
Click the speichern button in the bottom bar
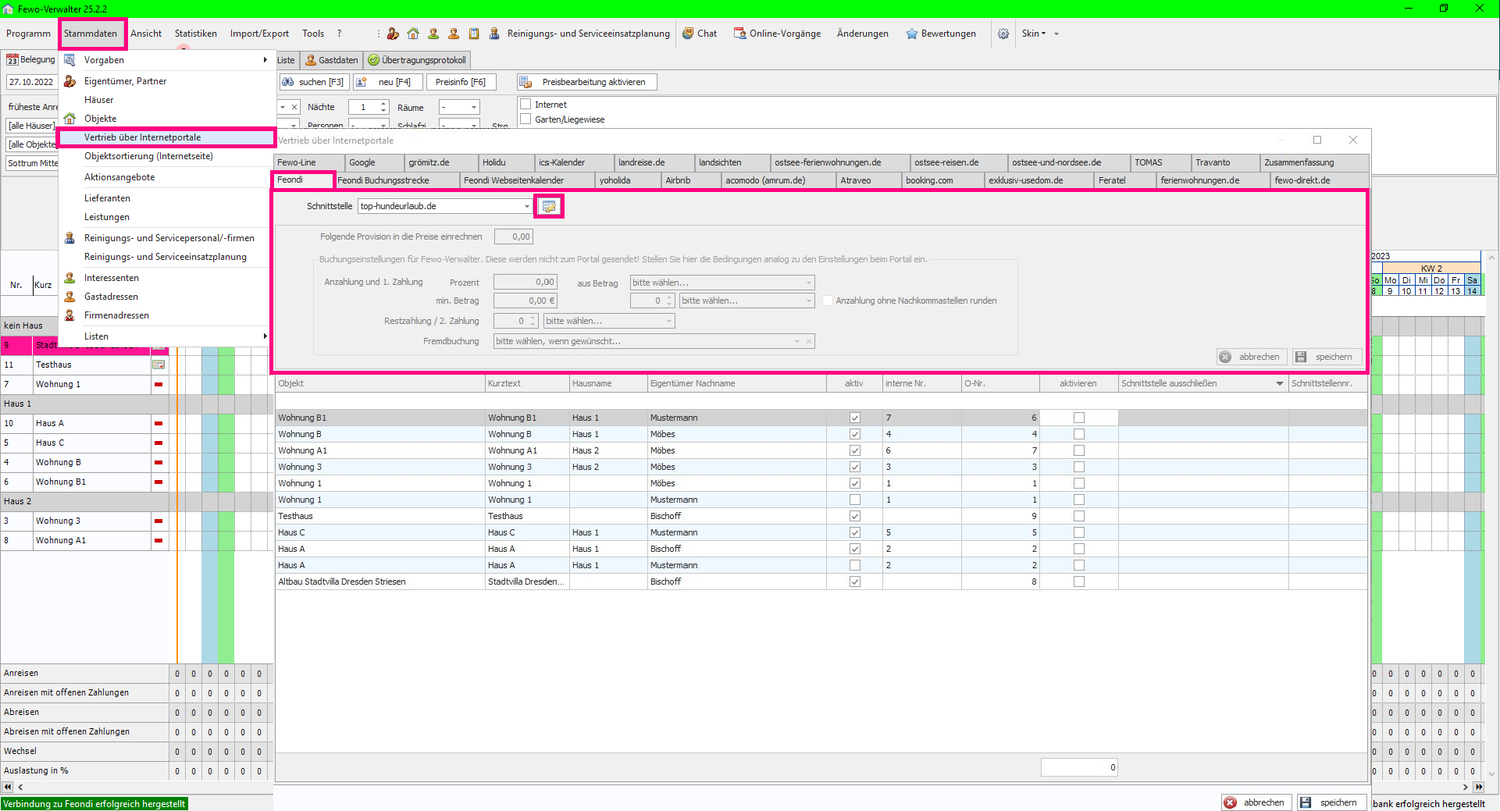point(1332,802)
